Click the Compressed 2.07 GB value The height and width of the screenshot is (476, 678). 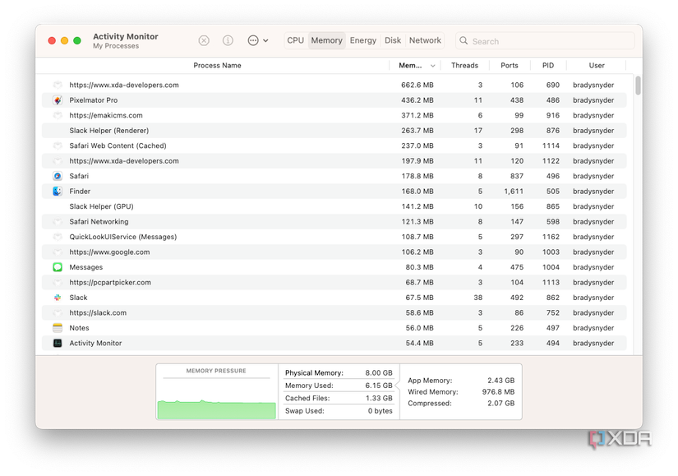click(500, 404)
